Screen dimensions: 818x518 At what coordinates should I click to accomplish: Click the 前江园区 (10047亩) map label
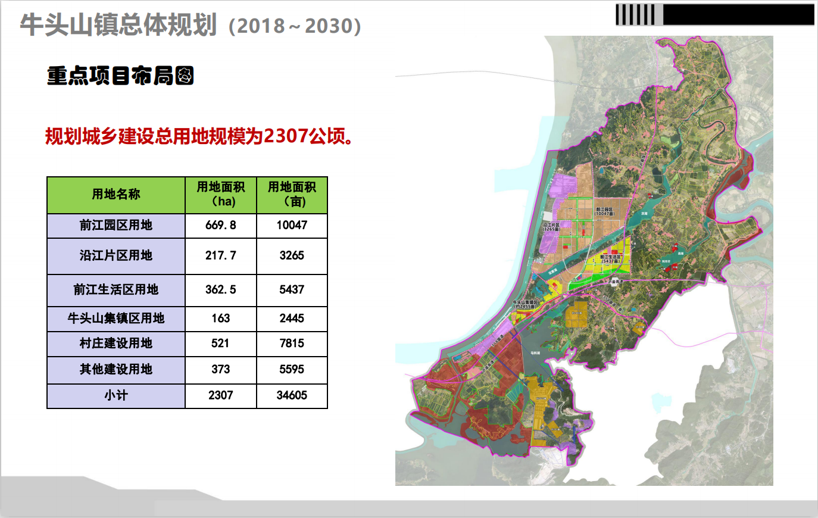pos(604,211)
